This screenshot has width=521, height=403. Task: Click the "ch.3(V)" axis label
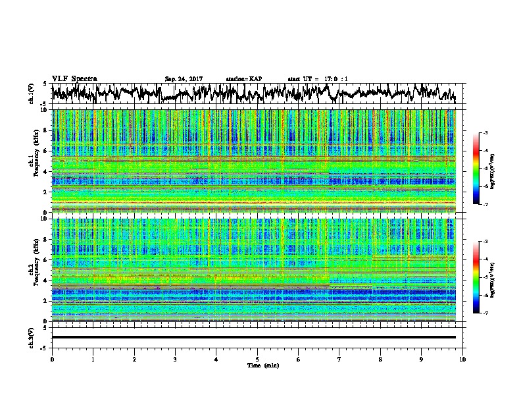[x=32, y=338]
